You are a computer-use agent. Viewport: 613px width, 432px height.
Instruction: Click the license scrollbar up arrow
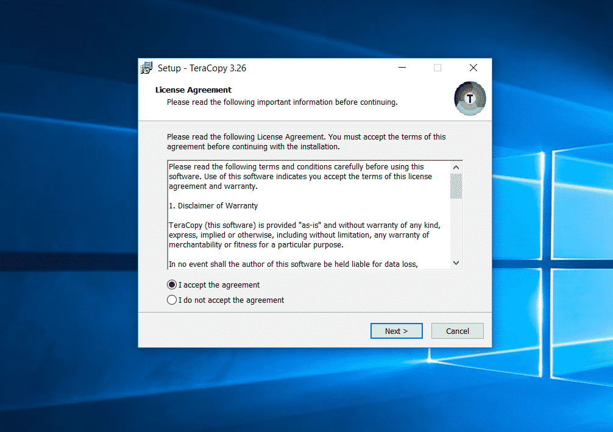coord(456,167)
